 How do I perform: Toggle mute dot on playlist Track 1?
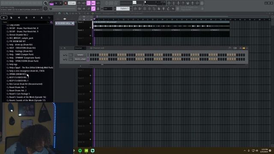point(90,27)
